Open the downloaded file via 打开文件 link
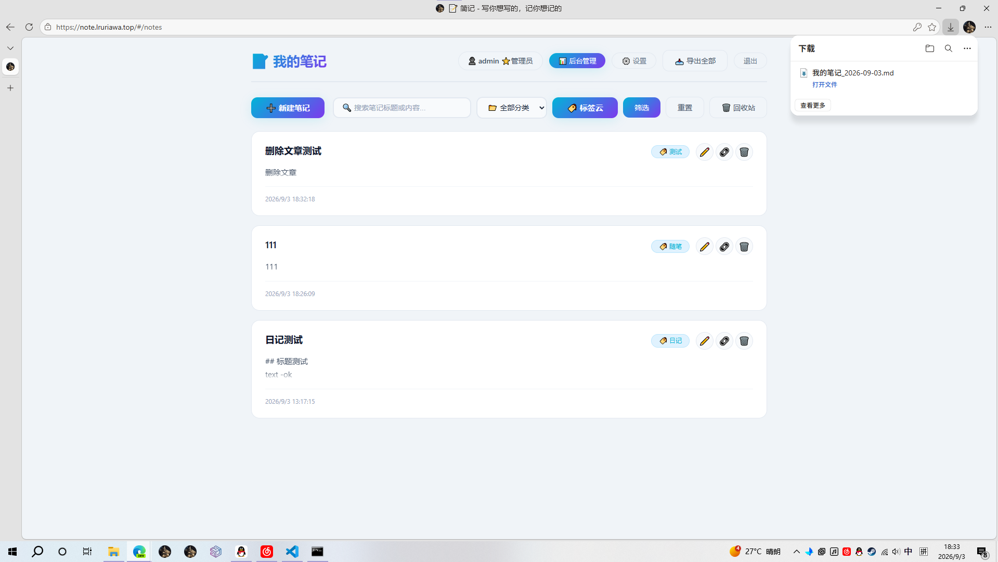The width and height of the screenshot is (998, 562). (825, 84)
